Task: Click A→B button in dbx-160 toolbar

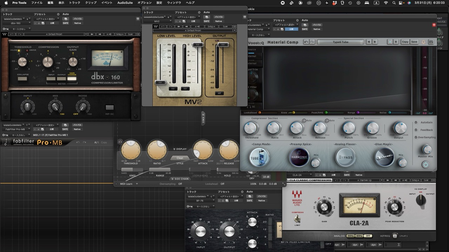Action: [109, 34]
